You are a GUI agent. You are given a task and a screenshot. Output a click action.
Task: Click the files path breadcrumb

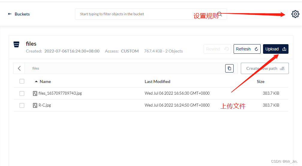click(36, 68)
